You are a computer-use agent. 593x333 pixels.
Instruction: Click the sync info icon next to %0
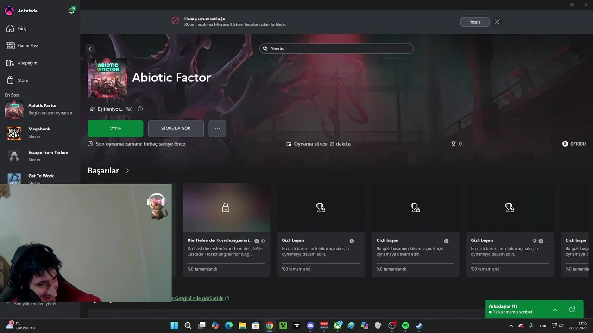[140, 109]
